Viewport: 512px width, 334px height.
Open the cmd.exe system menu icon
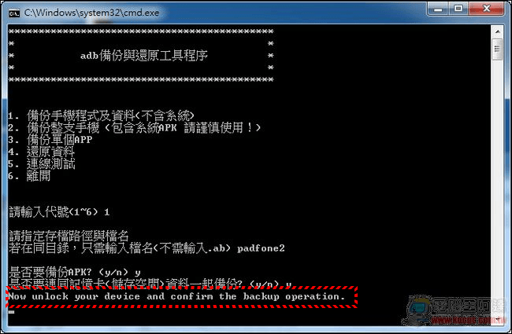tap(13, 13)
